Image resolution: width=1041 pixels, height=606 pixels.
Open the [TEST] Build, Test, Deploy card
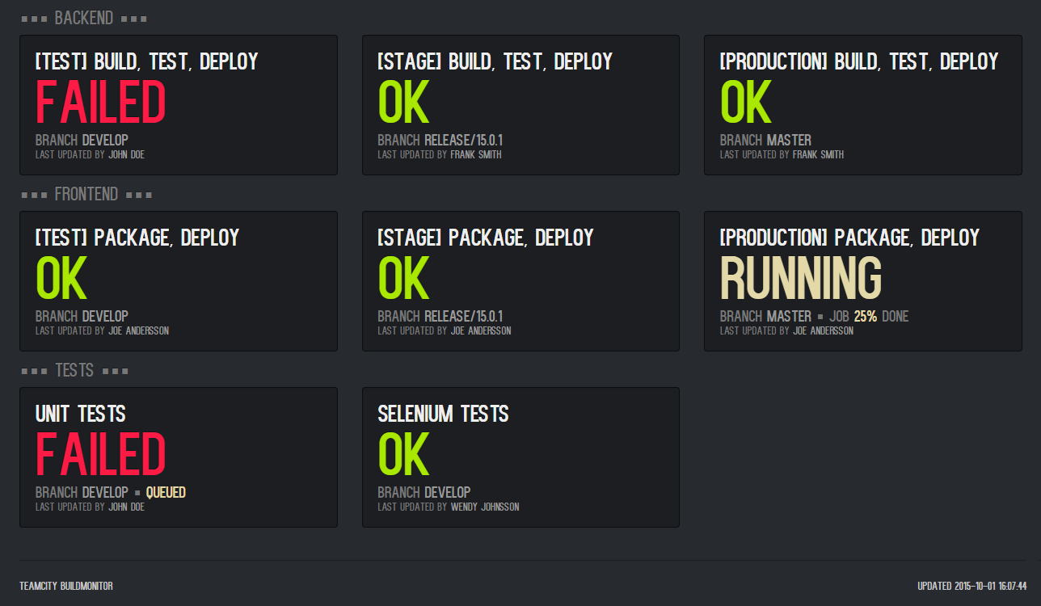click(179, 105)
